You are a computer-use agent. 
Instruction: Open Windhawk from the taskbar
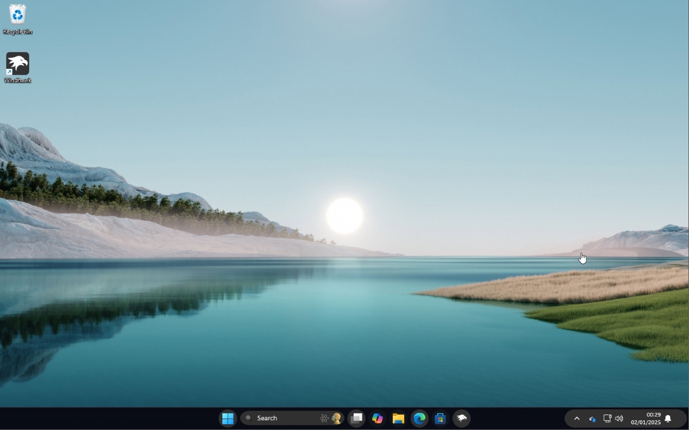pyautogui.click(x=461, y=418)
